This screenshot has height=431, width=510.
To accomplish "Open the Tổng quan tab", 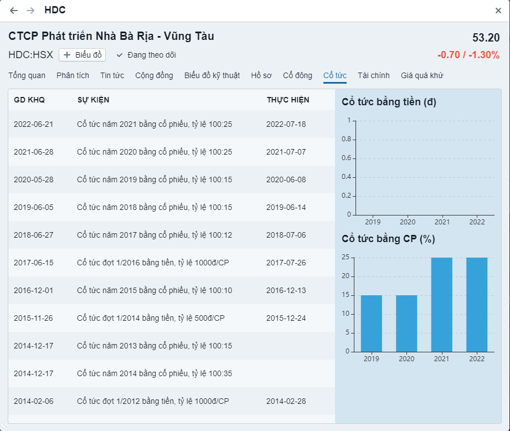I will (x=27, y=75).
